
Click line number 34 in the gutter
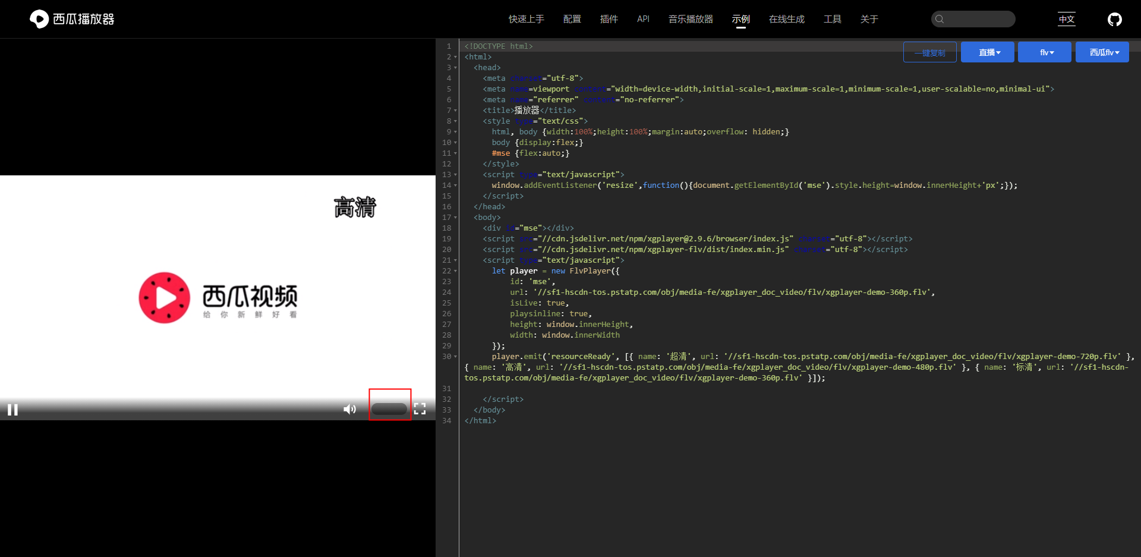tap(446, 421)
